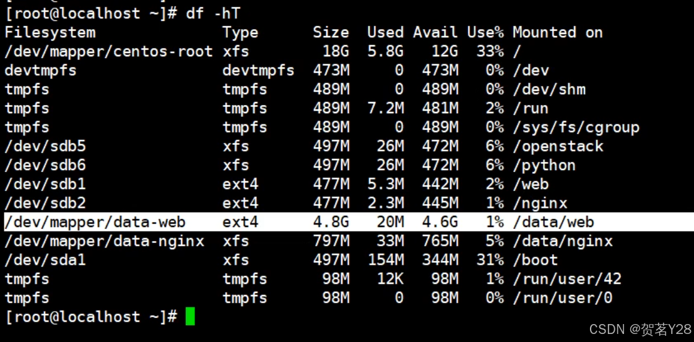Click the /nginx mount point on sdb2 row

click(540, 203)
